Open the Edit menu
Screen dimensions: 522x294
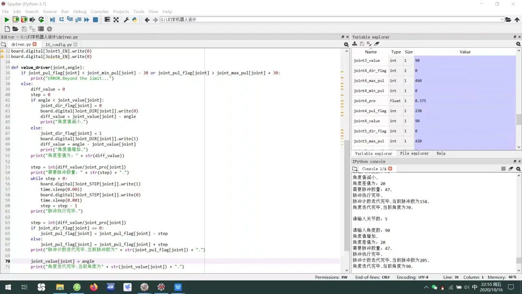click(x=17, y=11)
